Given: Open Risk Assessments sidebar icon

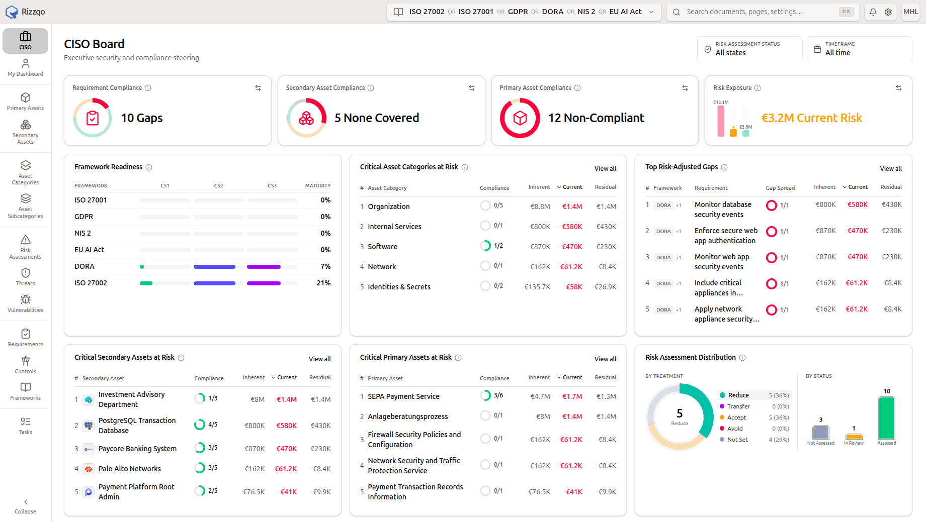Looking at the screenshot, I should click(25, 247).
